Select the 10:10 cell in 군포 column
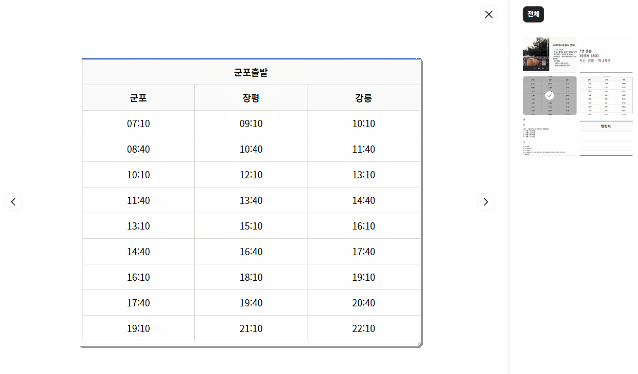 coord(138,175)
